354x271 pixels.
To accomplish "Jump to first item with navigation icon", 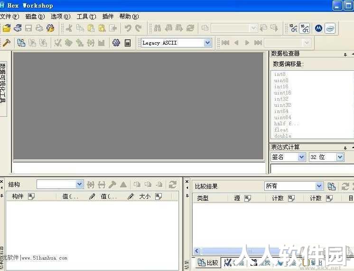I will pyautogui.click(x=225, y=43).
